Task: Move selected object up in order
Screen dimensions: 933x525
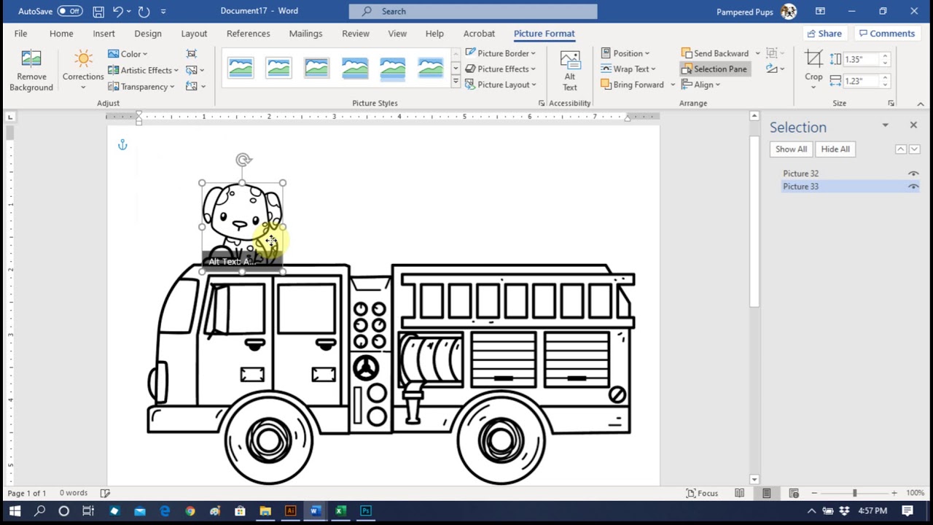Action: (901, 149)
